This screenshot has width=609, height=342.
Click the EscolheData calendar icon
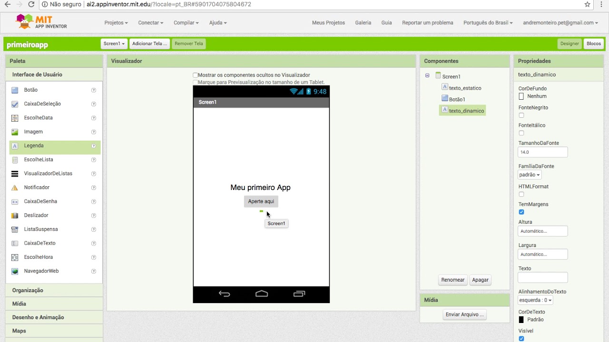pos(15,118)
